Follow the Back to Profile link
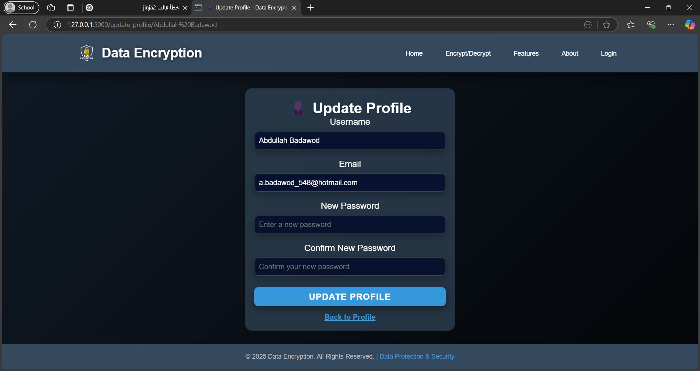 tap(350, 317)
